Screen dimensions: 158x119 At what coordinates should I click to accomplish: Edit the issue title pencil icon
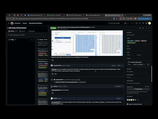click(x=143, y=28)
